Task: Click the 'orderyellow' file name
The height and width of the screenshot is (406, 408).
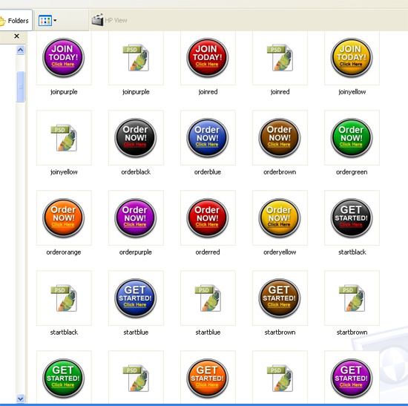Action: click(x=280, y=252)
